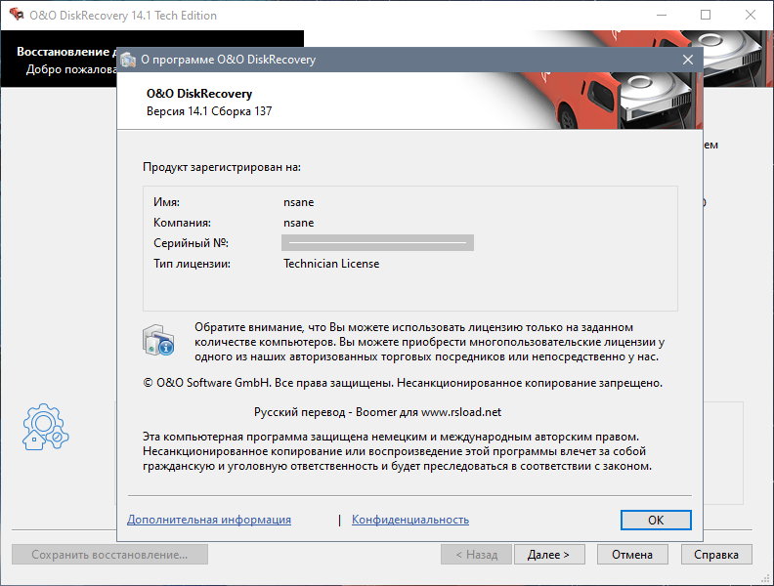Close the main O&O DiskRecovery window
Screen dimensions: 774x586
(748, 16)
